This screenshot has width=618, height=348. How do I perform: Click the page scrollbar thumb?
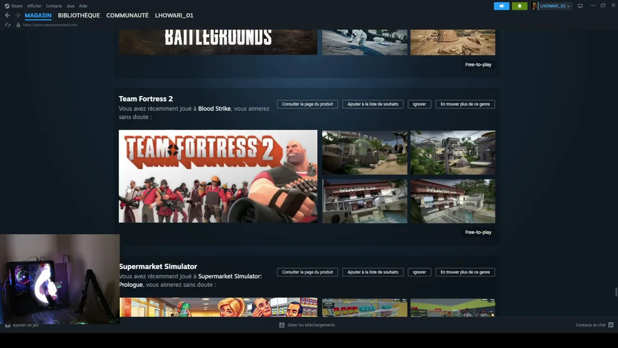coord(616,292)
